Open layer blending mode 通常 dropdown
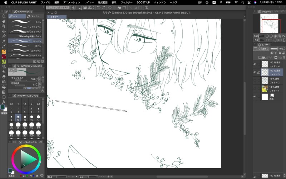Screen dimensions: 286x179 tap(265, 49)
